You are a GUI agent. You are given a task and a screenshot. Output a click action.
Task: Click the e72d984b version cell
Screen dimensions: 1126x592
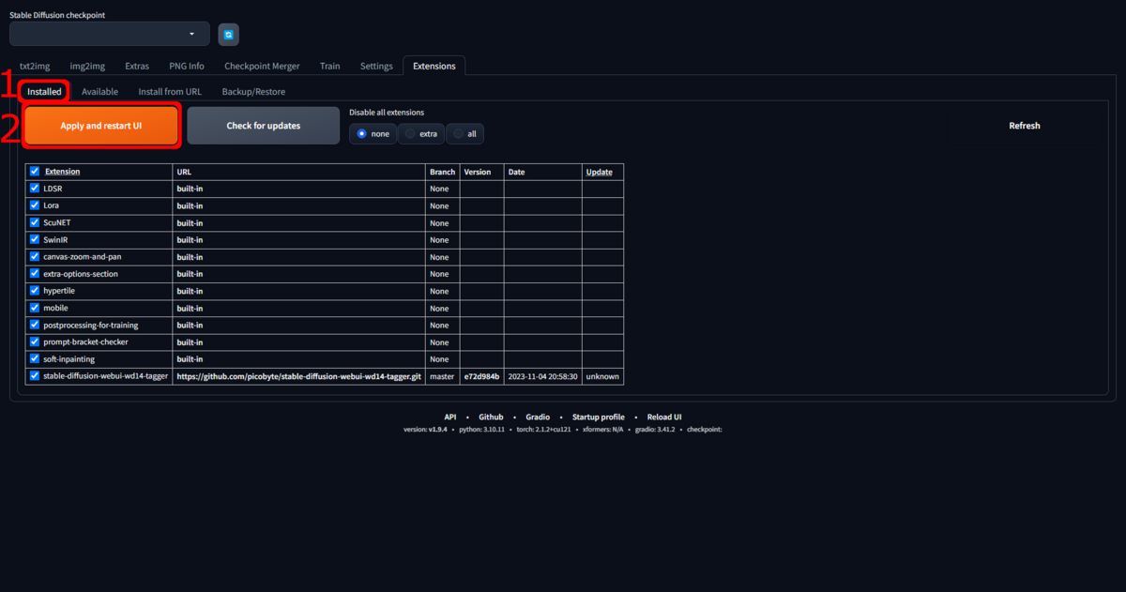pos(481,376)
